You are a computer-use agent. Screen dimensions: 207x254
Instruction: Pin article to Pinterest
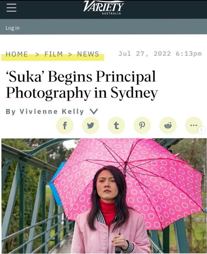point(142,125)
